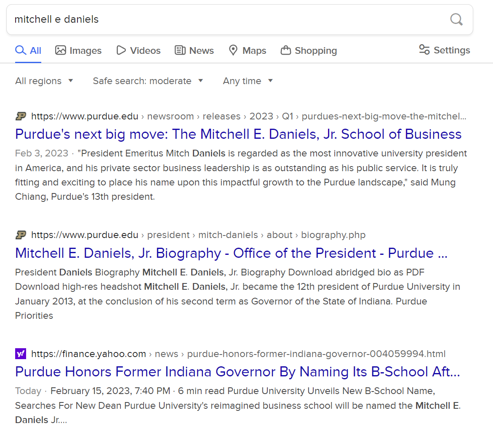
Task: Click Purdue favicon beside newsroom result
Action: click(x=21, y=116)
